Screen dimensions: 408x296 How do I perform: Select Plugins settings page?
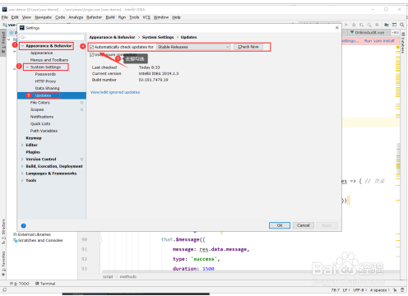pyautogui.click(x=33, y=152)
